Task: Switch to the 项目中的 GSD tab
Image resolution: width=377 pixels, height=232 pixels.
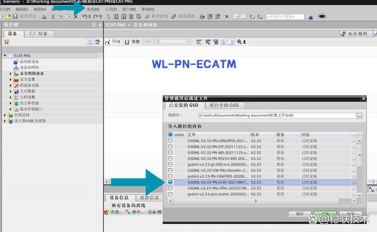Action: (224, 105)
